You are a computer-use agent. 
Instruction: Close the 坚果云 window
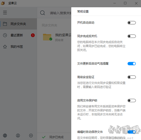[136, 3]
